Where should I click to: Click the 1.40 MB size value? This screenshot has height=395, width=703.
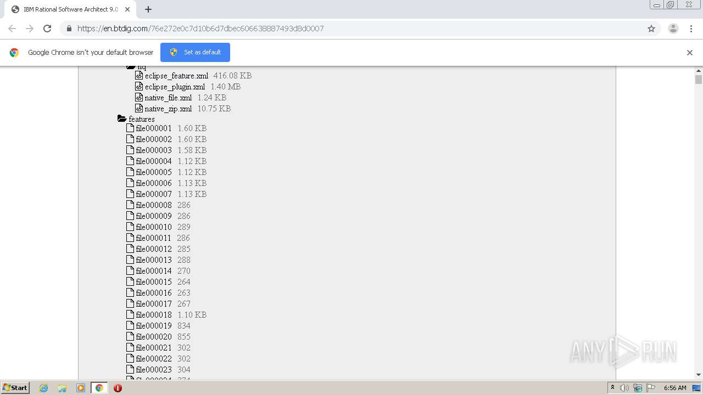pos(226,87)
